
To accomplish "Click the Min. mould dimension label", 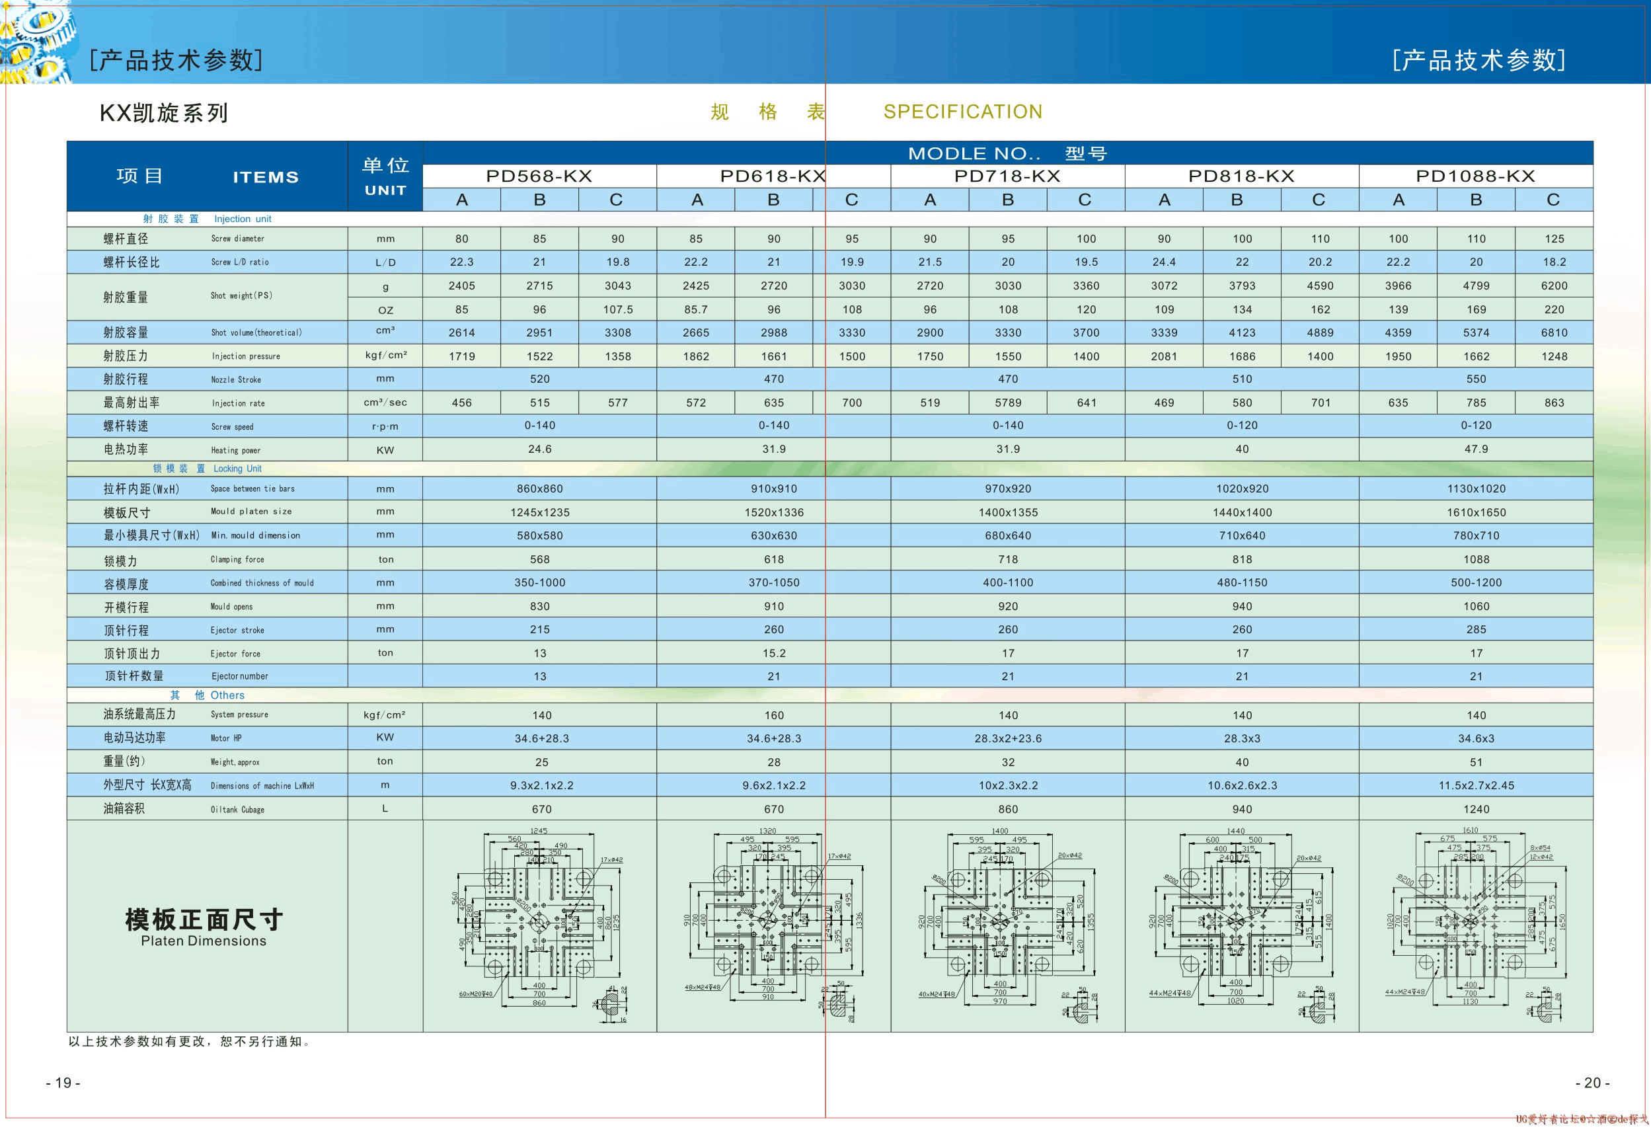I will pyautogui.click(x=255, y=535).
